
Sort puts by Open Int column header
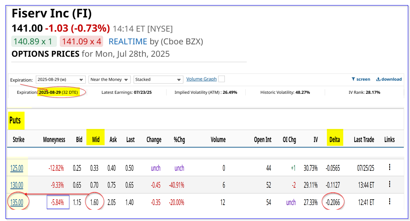pos(263,140)
